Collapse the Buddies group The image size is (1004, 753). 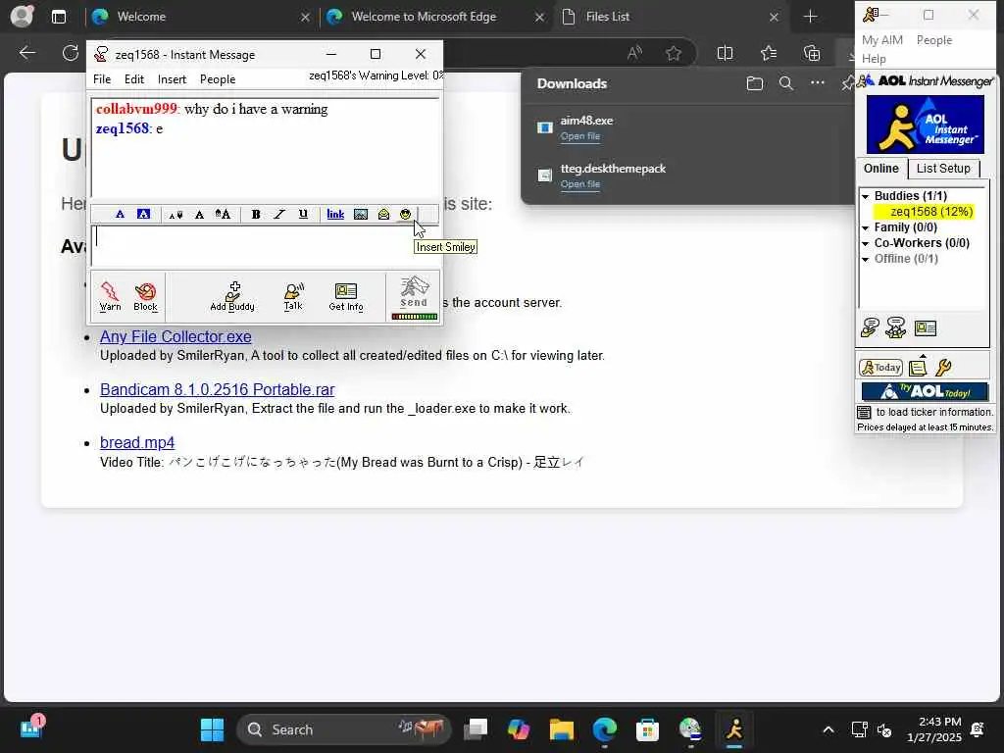tap(865, 196)
